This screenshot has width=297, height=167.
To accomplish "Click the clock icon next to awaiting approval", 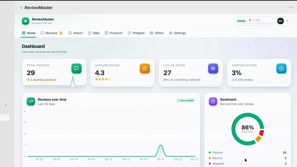I will point(28,80).
